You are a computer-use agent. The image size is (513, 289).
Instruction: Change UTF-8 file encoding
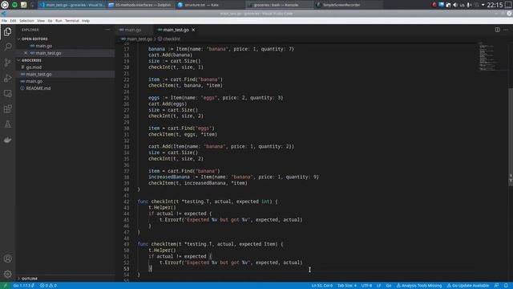coord(366,286)
